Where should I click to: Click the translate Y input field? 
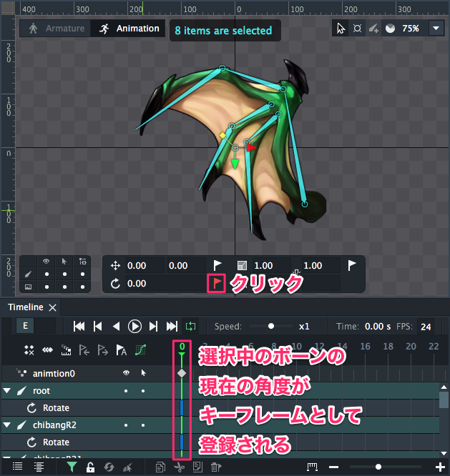186,266
